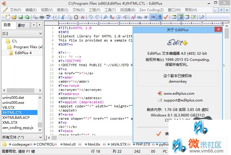This screenshot has width=231, height=155.
Task: Select zen_coding_epp.js in the file list
Action: click(18, 128)
